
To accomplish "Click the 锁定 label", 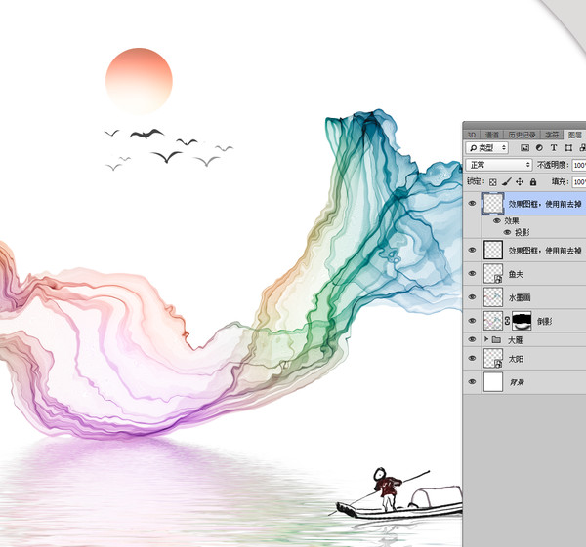I will point(476,181).
